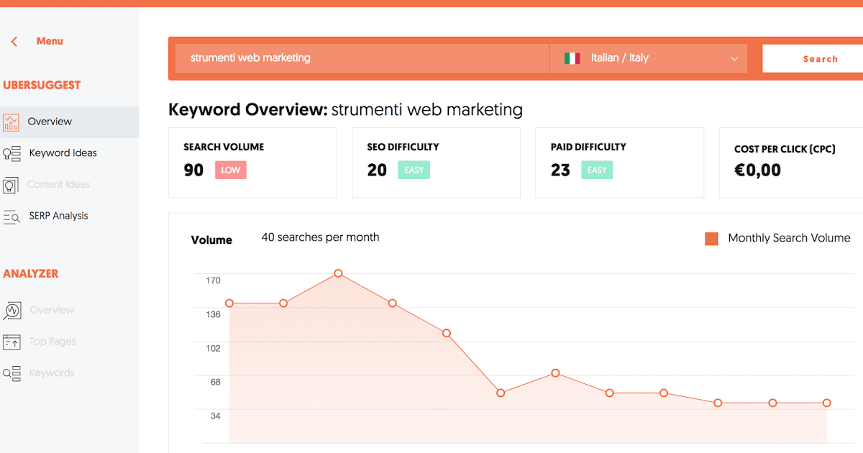This screenshot has height=453, width=863.
Task: Click the LOW badge next to search volume
Action: pyautogui.click(x=230, y=170)
